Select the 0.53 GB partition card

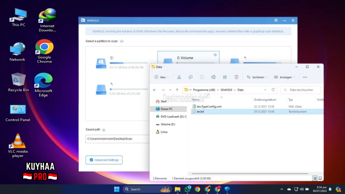(121, 89)
